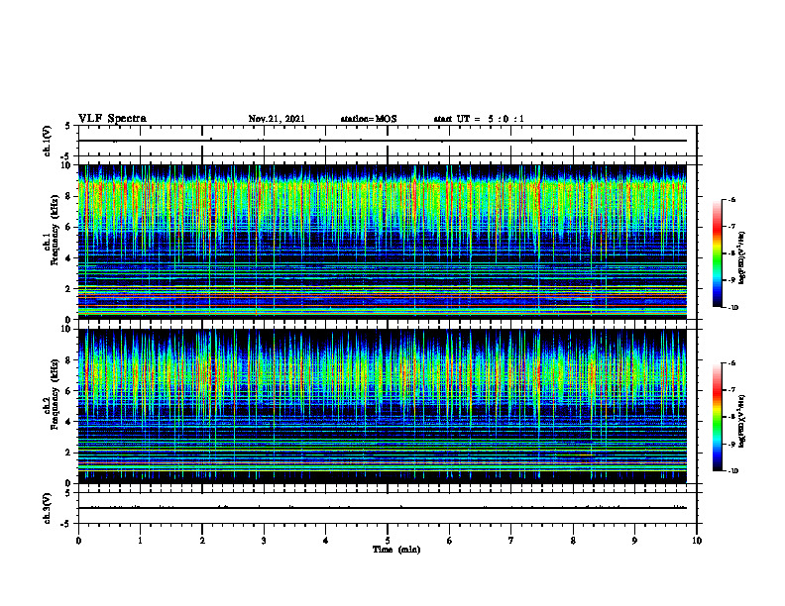
Task: Click the "8" kHz tick on ch.2 frequency axis
Action: [x=69, y=360]
